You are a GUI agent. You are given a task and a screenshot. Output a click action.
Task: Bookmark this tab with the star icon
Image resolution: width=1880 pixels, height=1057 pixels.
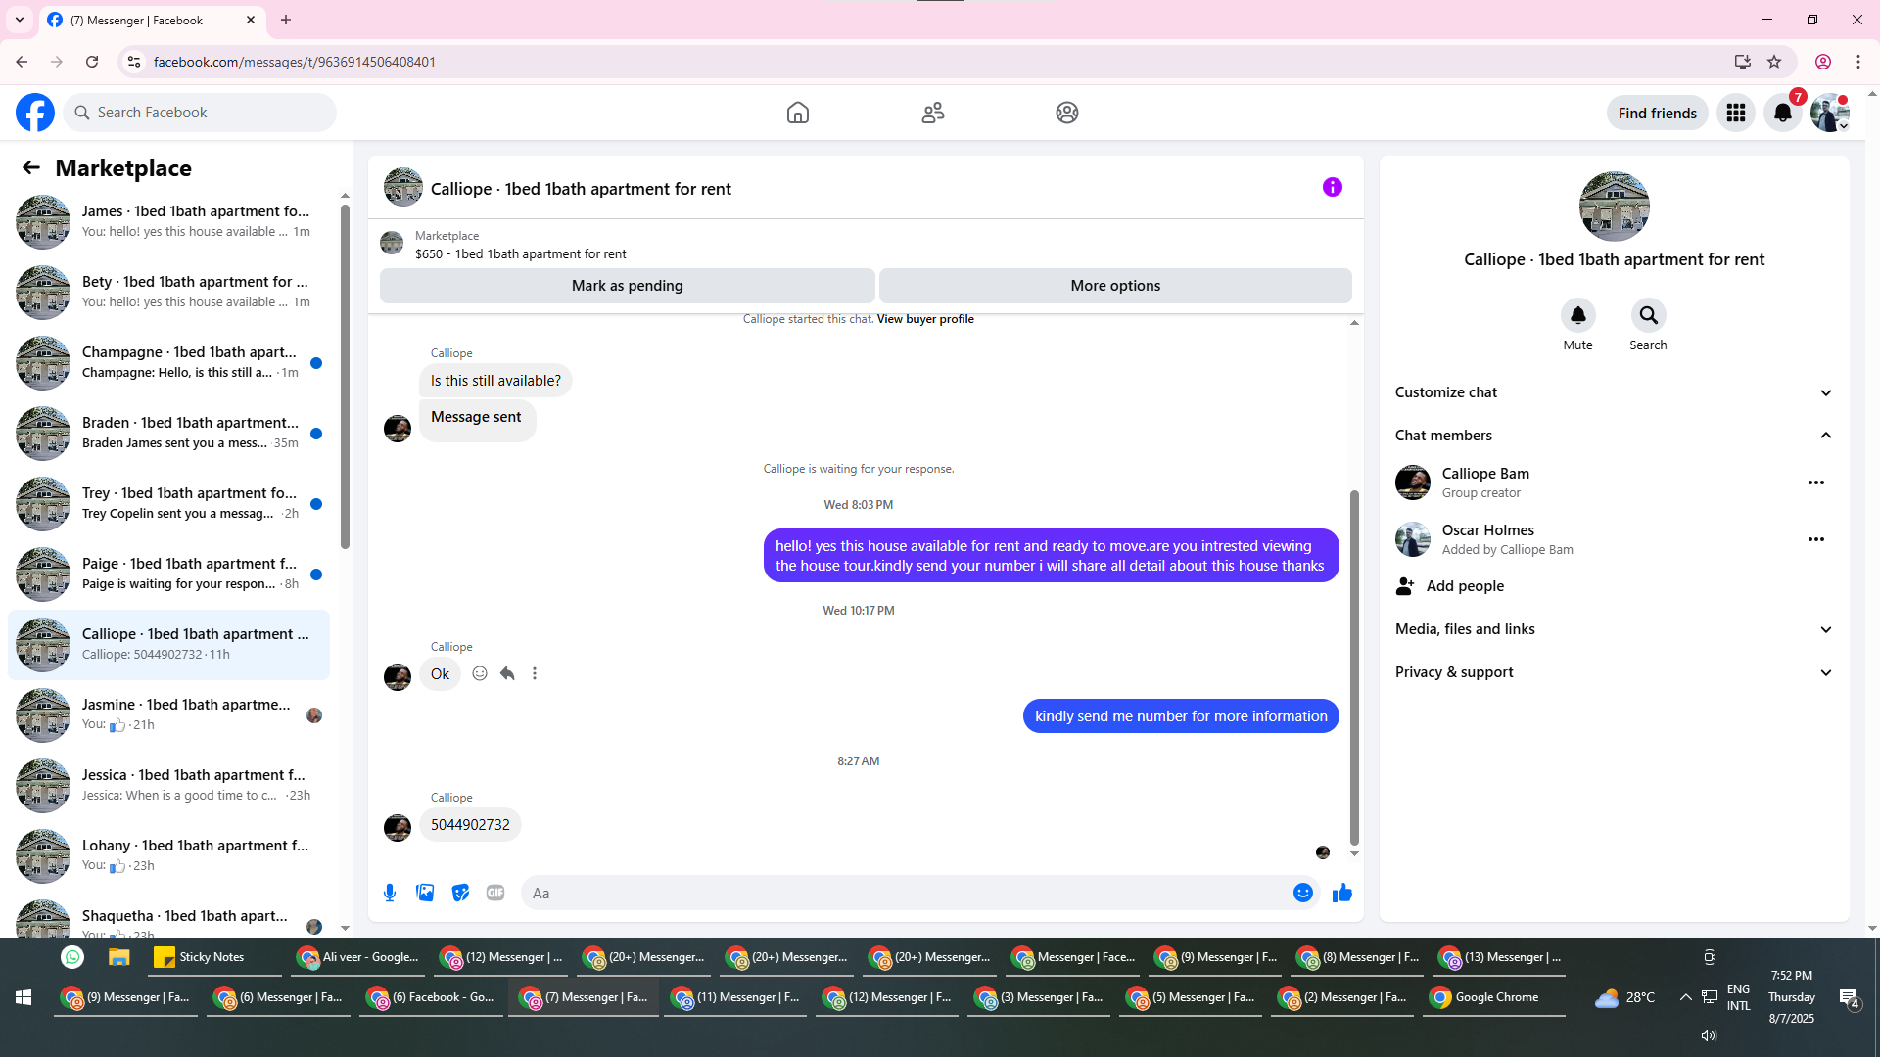pos(1774,62)
